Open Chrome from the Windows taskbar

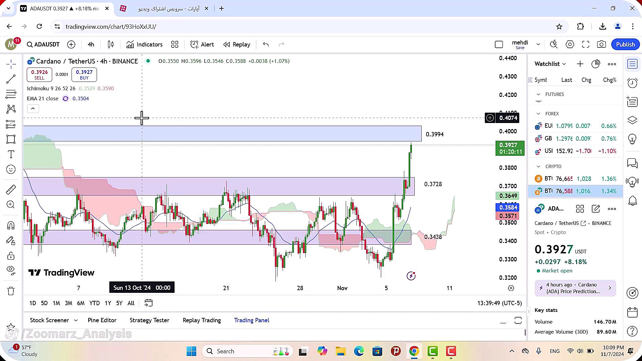pyautogui.click(x=414, y=351)
